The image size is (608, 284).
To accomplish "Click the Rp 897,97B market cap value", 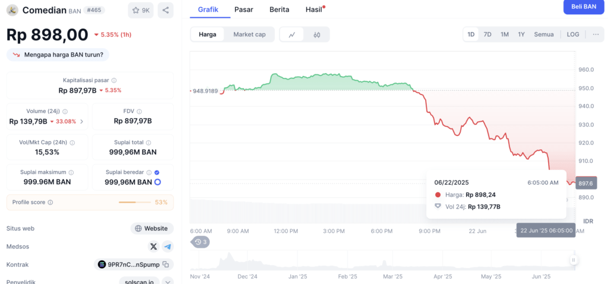I will click(78, 90).
